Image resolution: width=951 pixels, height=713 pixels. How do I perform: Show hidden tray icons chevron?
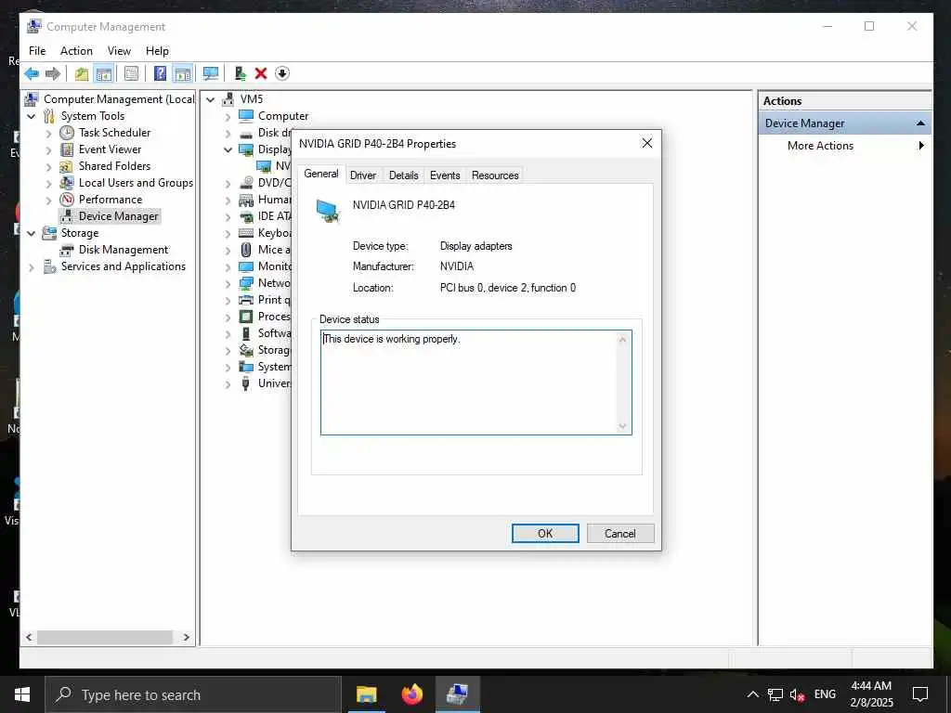(752, 694)
